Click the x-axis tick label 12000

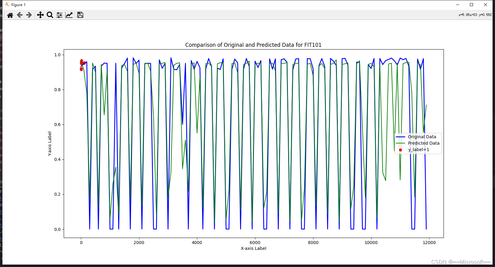click(429, 243)
